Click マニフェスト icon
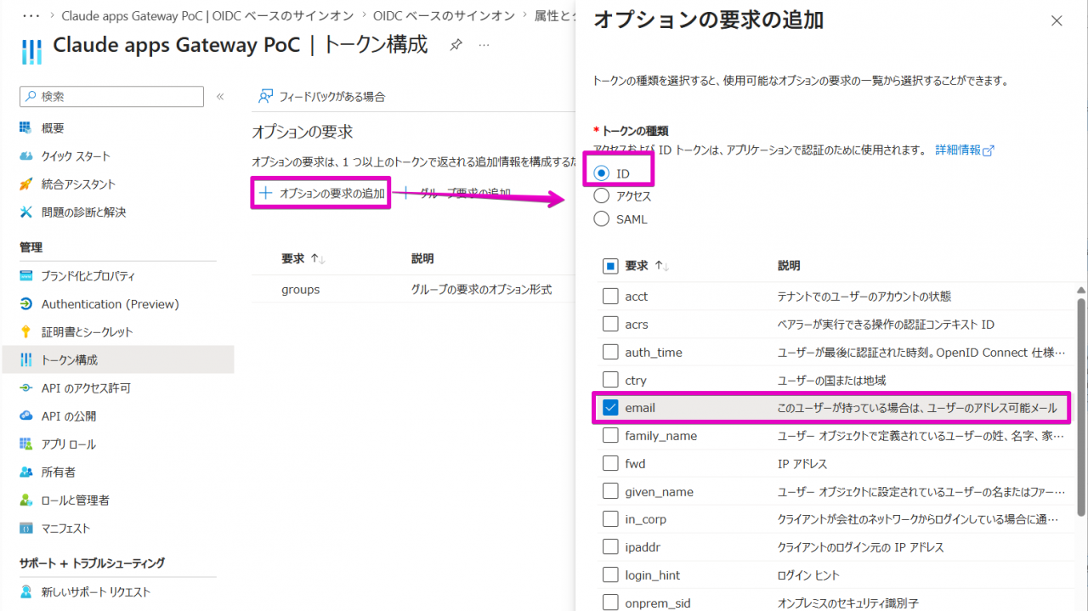 point(26,529)
